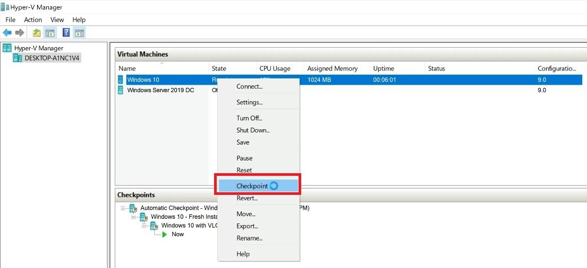Select DESKTOP-A1NC1V4 server in the tree
The width and height of the screenshot is (587, 268).
[52, 58]
